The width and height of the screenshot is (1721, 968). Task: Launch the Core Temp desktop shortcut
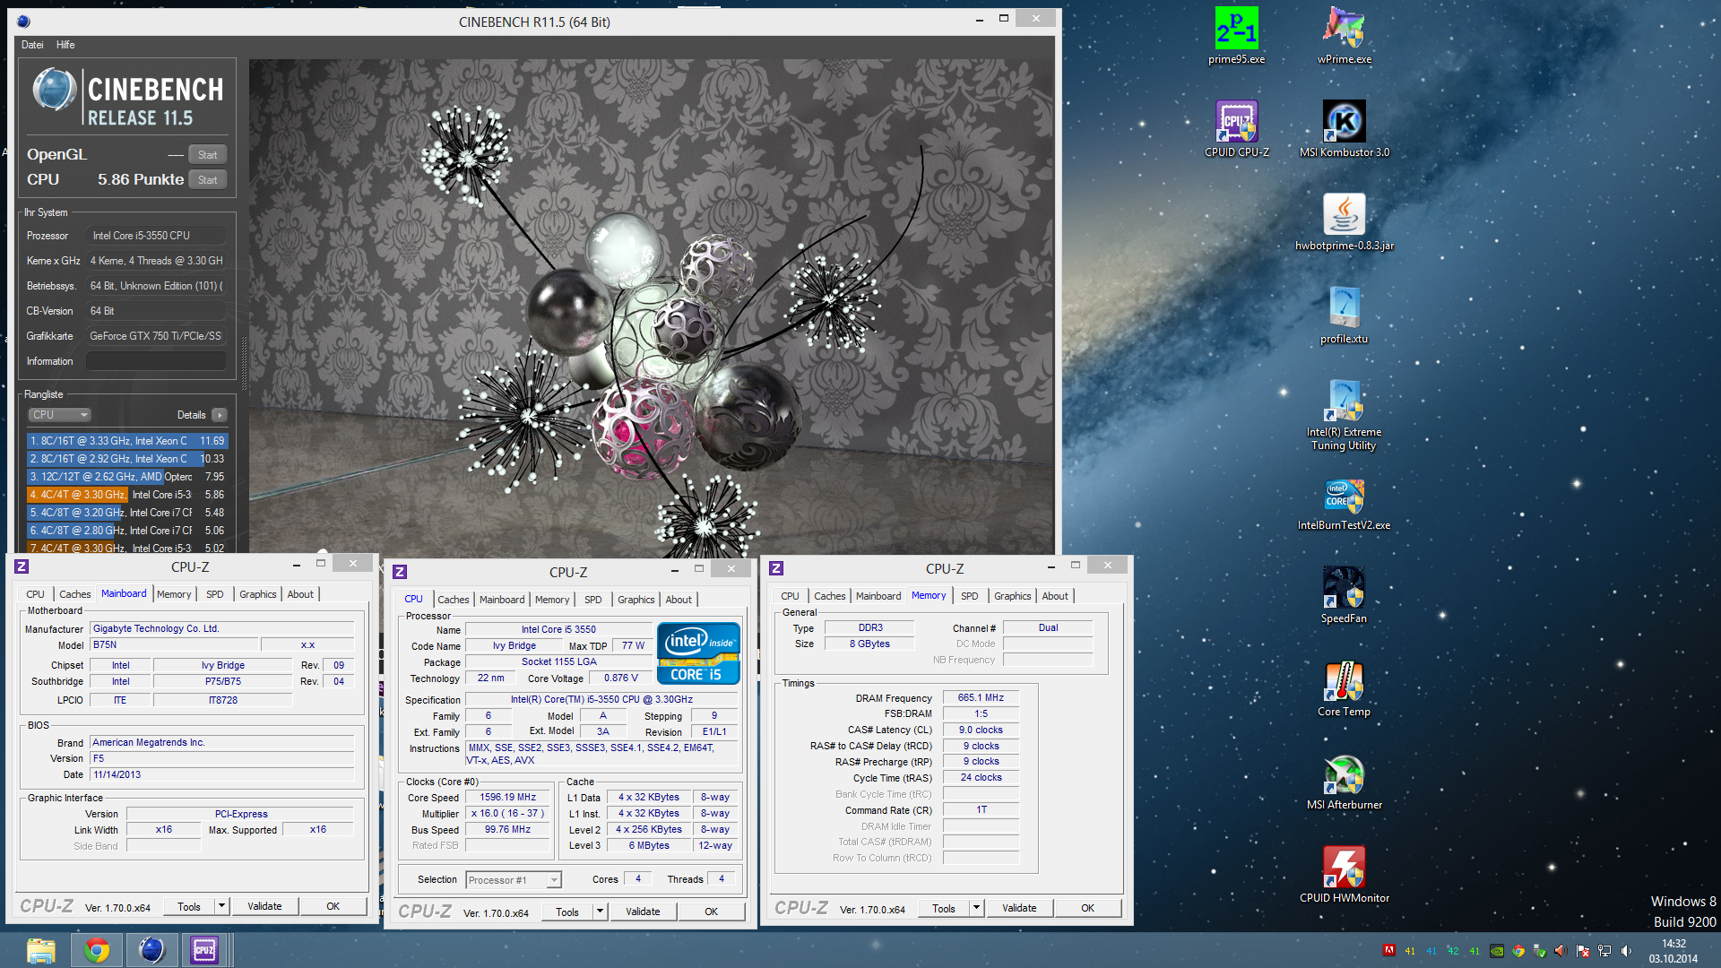(1344, 688)
